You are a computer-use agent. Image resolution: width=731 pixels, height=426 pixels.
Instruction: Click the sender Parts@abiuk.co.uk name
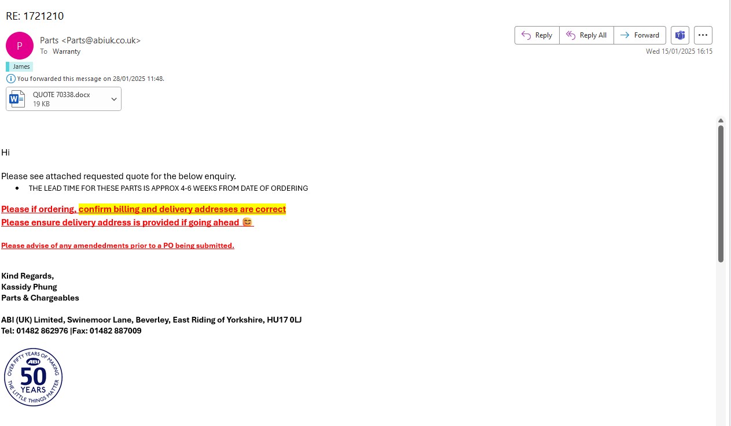tap(90, 40)
